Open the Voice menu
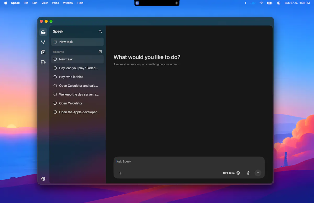This screenshot has height=203, width=314. pos(55,3)
